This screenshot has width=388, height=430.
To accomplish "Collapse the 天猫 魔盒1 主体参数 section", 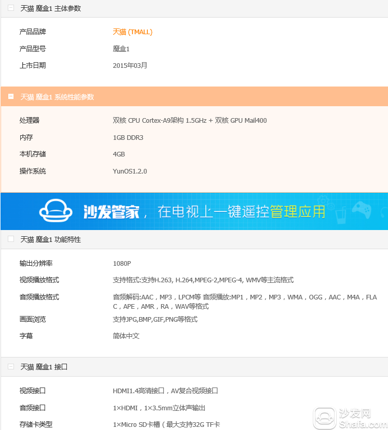I will (x=11, y=8).
